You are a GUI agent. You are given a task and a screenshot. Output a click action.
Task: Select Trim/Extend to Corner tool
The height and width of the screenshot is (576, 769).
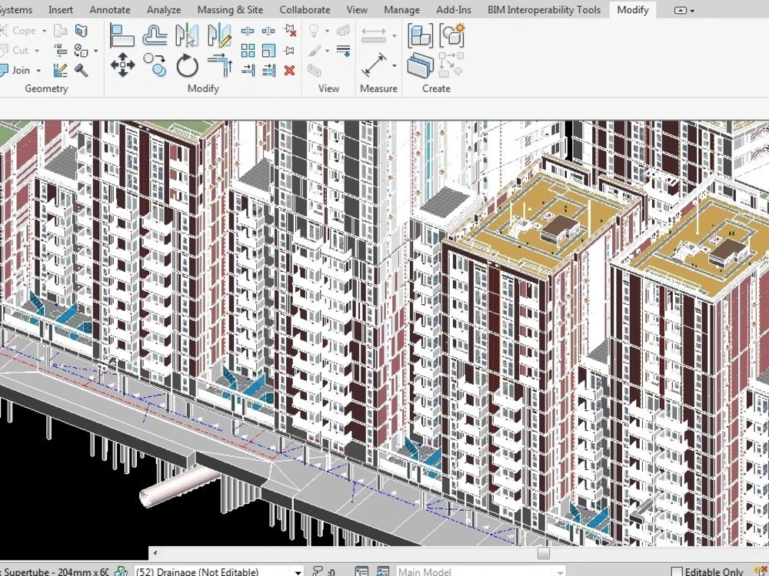[x=220, y=65]
